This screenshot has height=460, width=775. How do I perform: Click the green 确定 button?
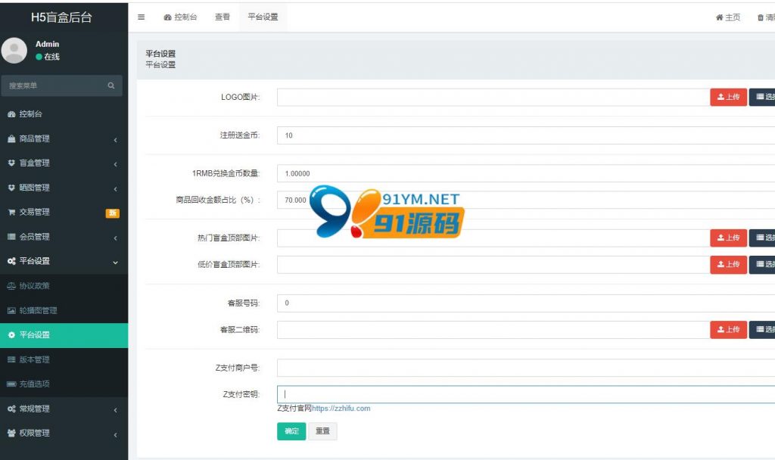291,431
